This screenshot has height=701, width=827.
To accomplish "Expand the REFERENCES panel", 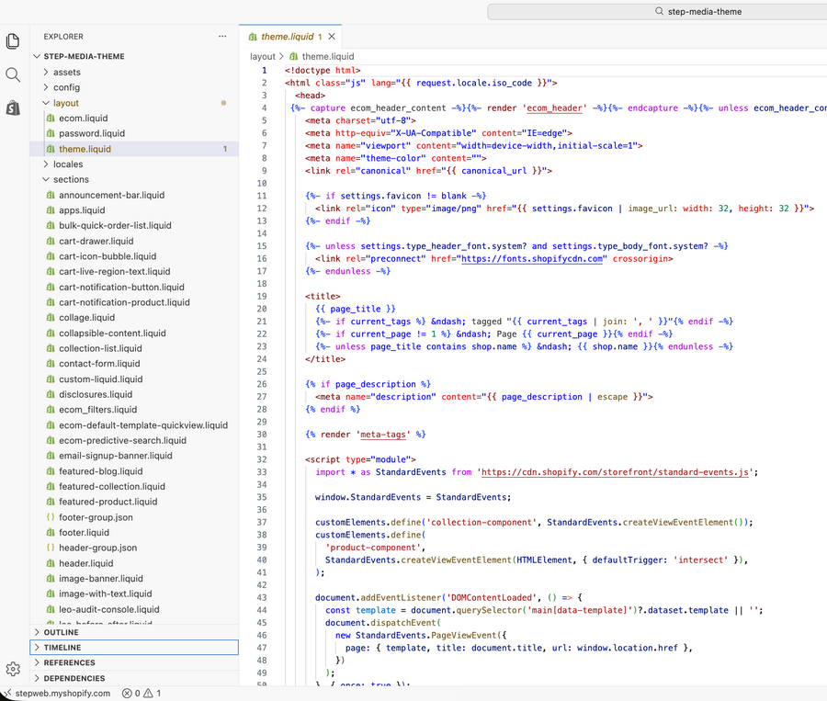I will click(134, 662).
